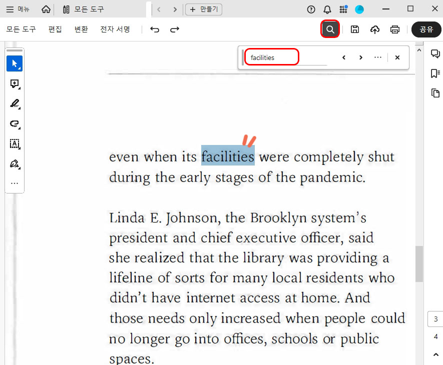Open the 변환 menu
The width and height of the screenshot is (443, 365).
81,29
